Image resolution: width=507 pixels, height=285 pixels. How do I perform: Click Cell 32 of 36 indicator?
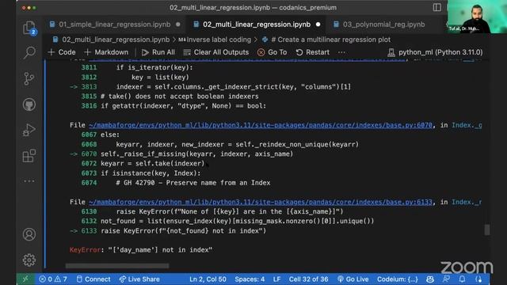(308, 279)
